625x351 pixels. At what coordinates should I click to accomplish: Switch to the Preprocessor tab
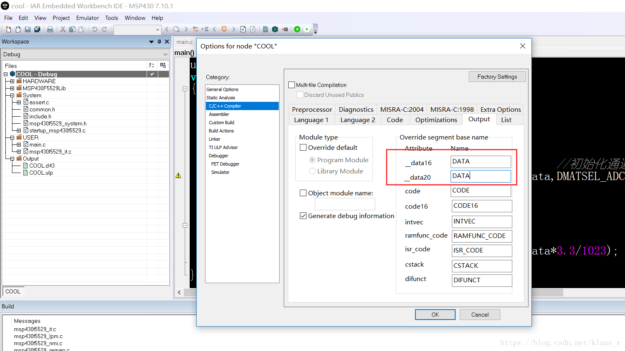click(312, 109)
